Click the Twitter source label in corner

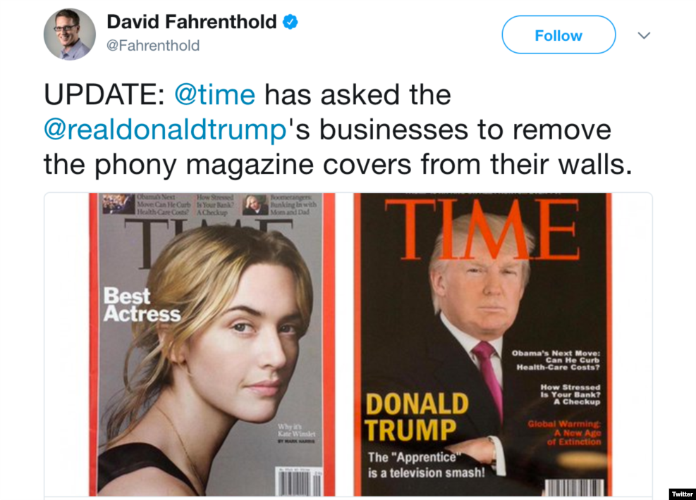(x=682, y=494)
